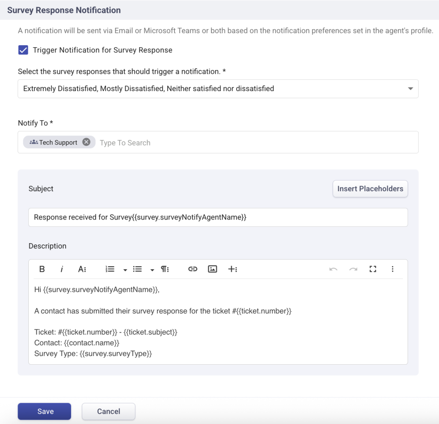Insert an ordered numbered list
Image resolution: width=439 pixels, height=424 pixels.
[x=110, y=269]
